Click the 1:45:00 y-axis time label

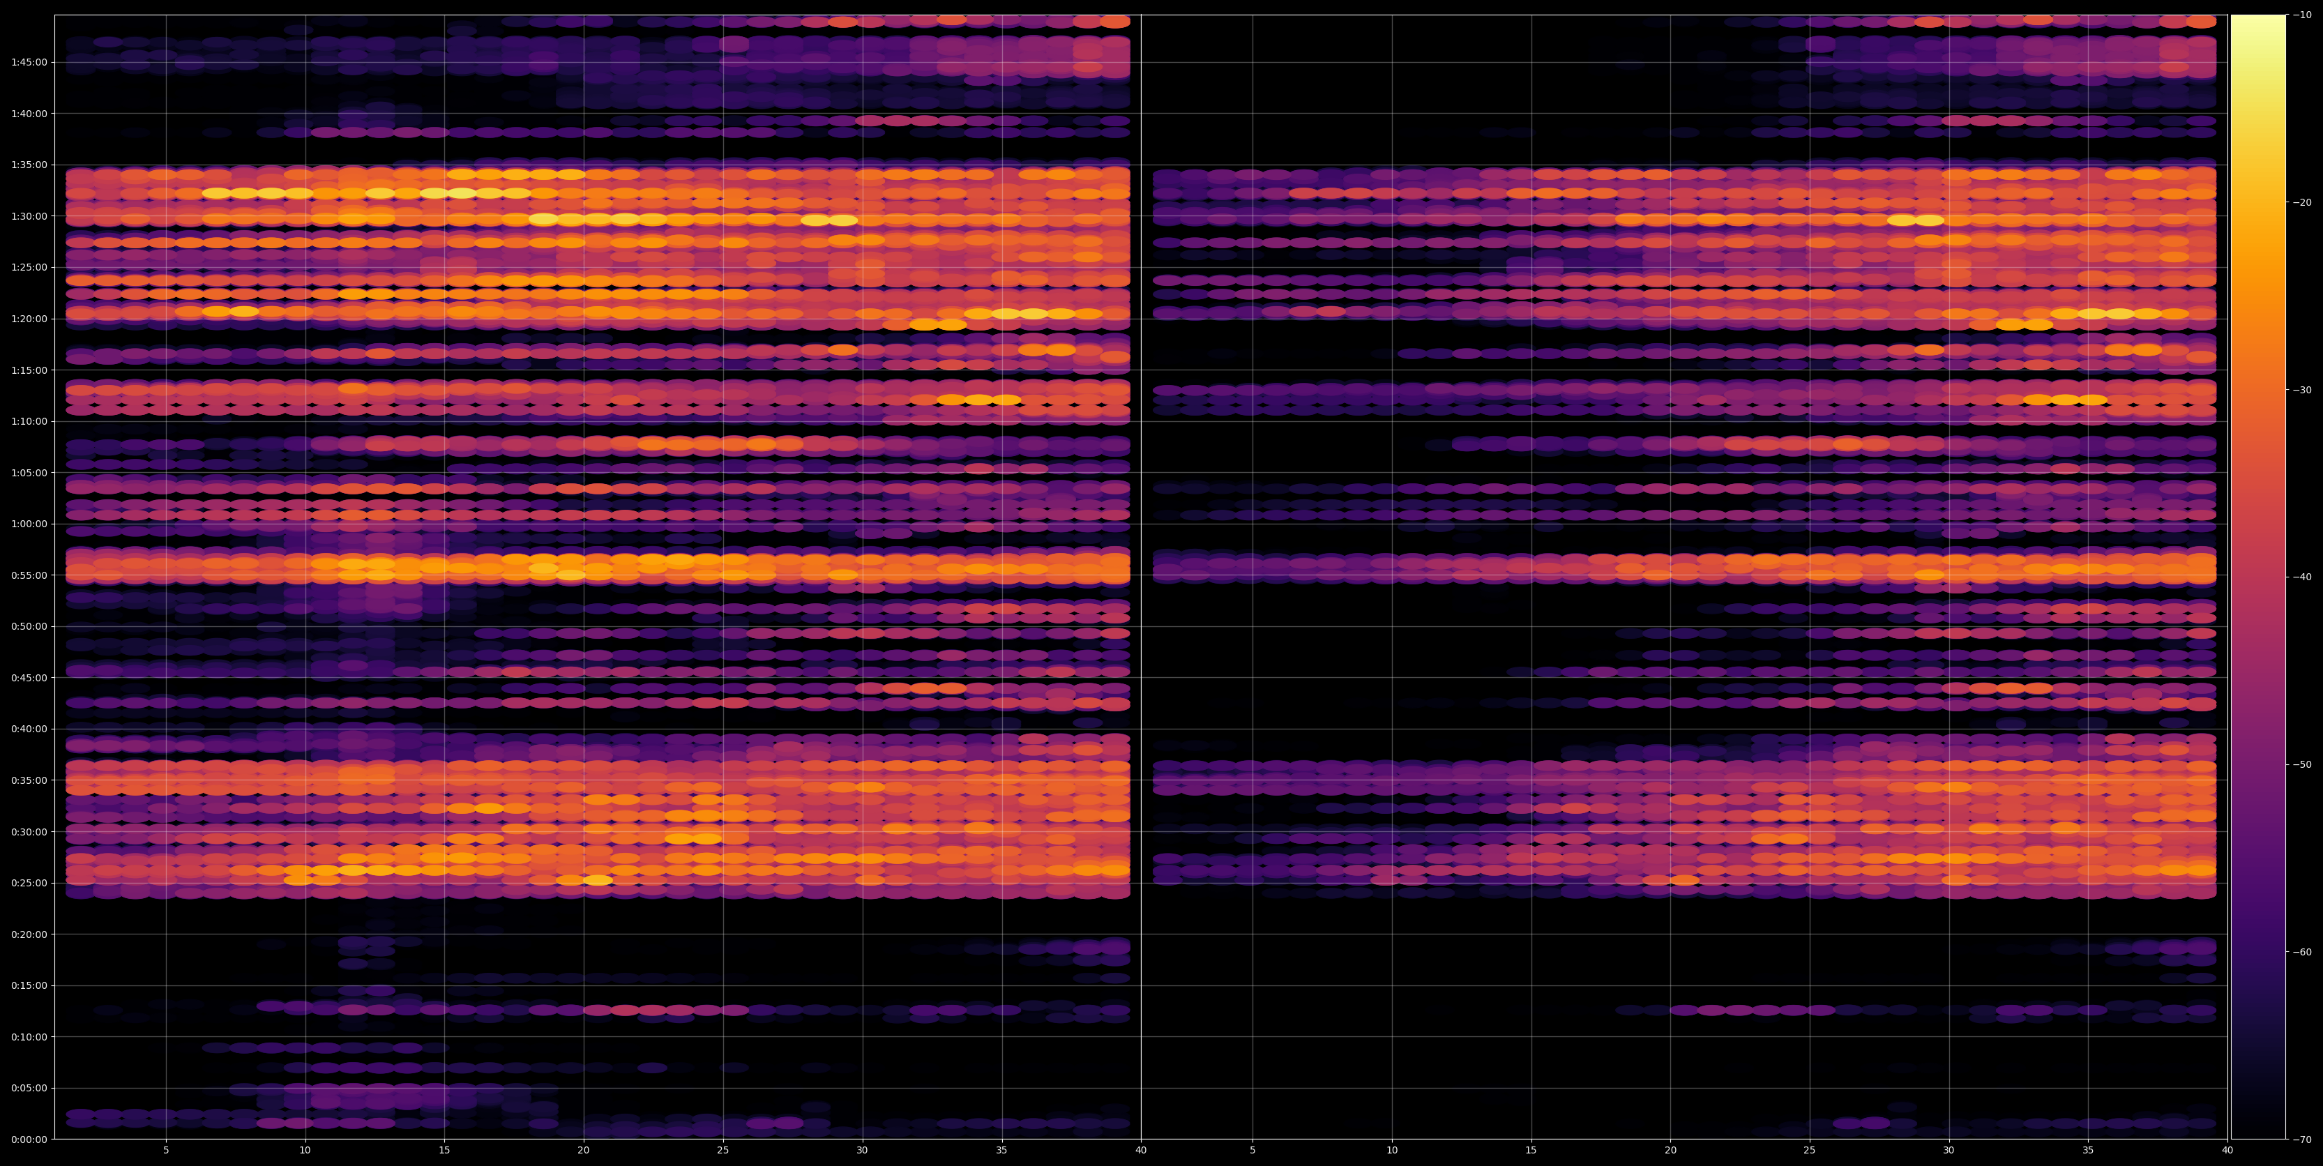point(29,62)
